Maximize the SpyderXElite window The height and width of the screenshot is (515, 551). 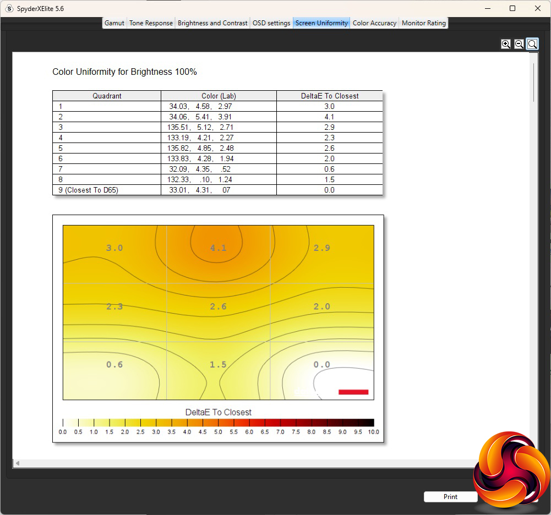pos(512,8)
